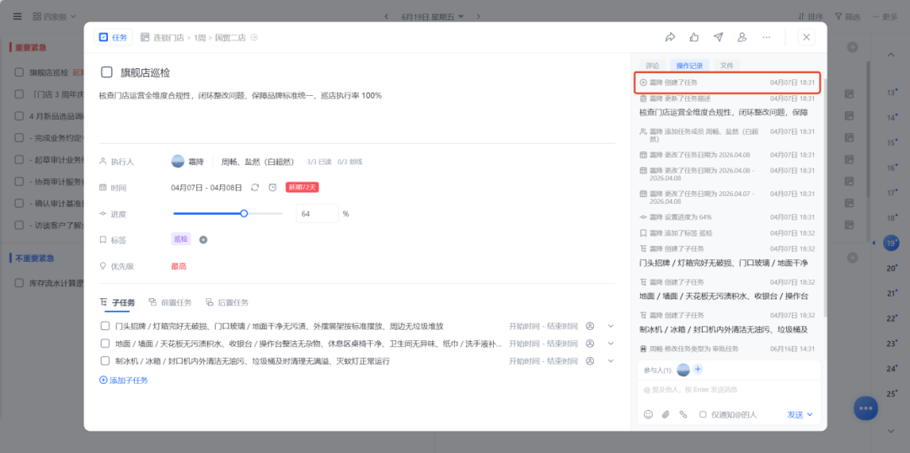Switch to the 后置任务 tab

click(227, 302)
